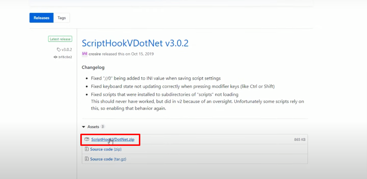Click the 865 KB file size text
Viewport: 367px width, 179px height.
point(300,139)
